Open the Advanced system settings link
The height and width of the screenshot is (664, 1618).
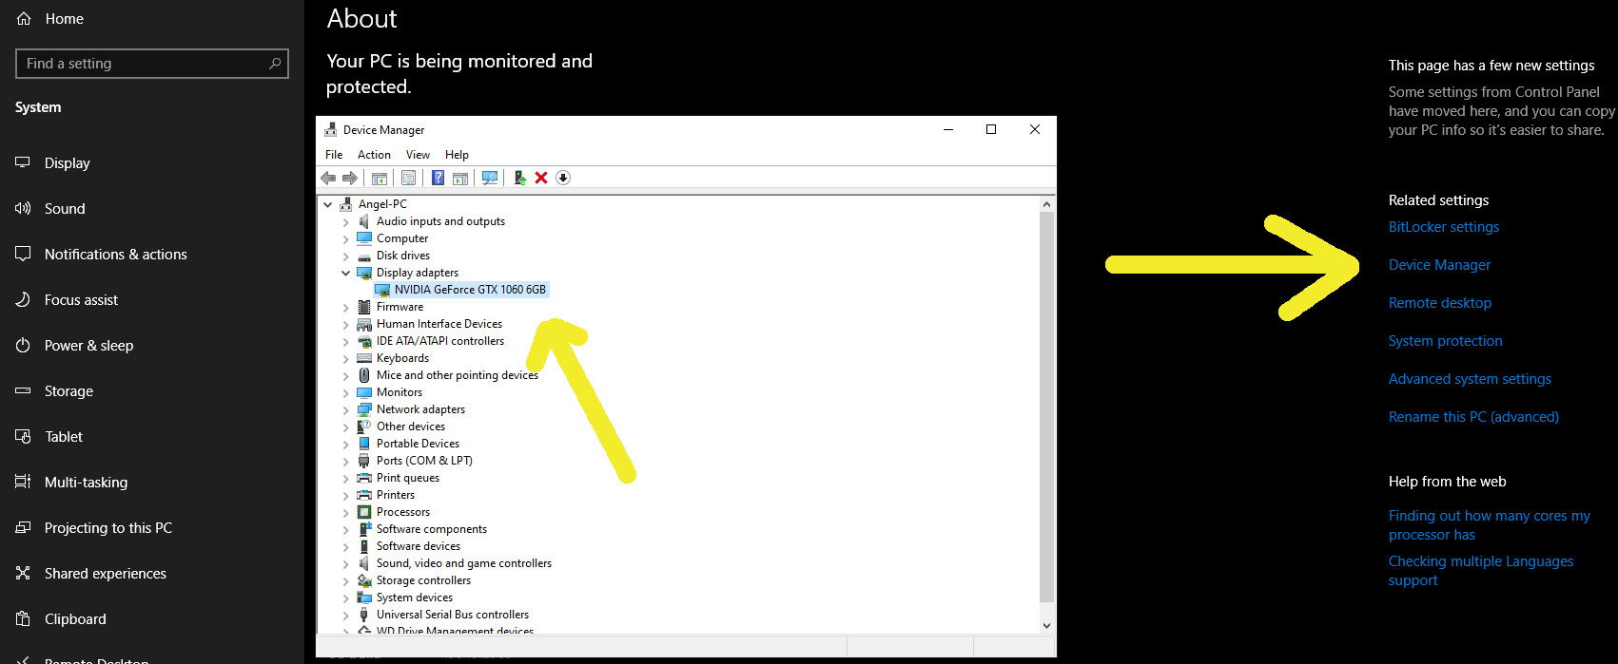[x=1470, y=379]
